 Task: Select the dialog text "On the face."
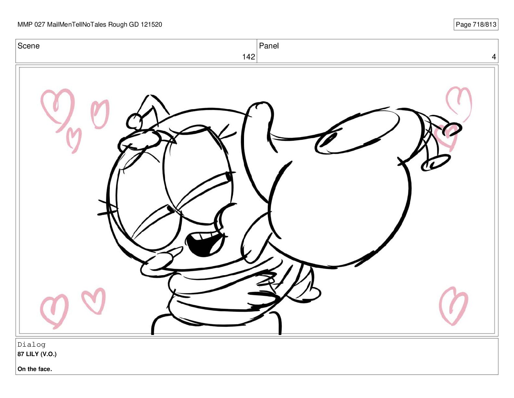[x=35, y=369]
